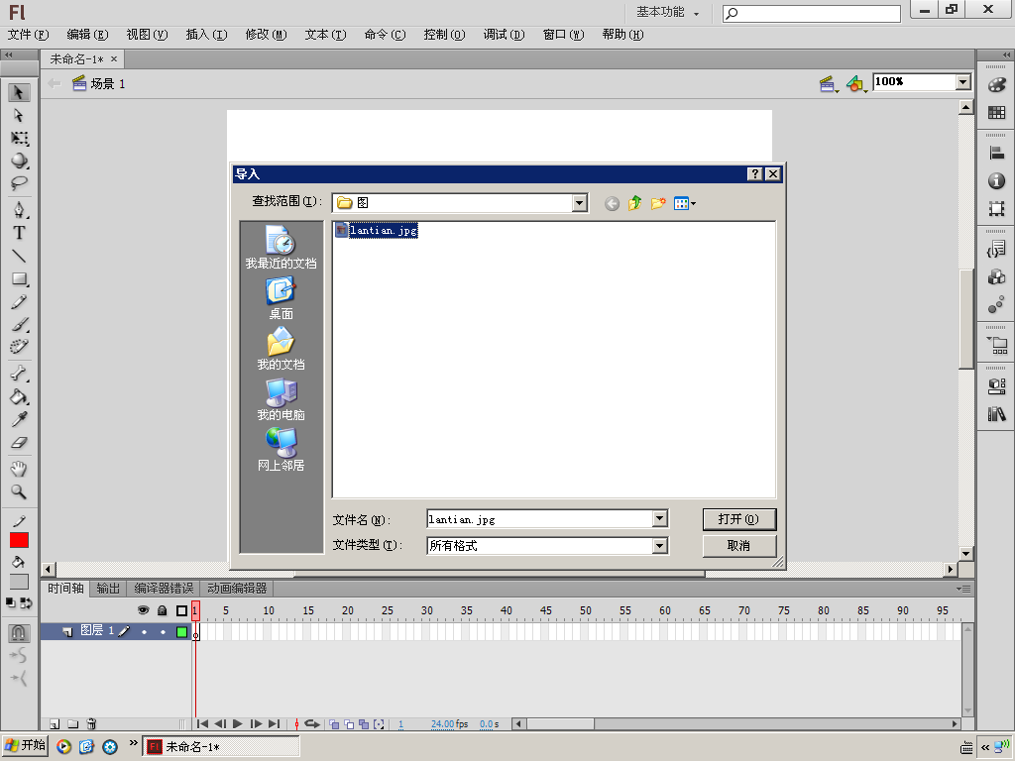This screenshot has width=1015, height=761.
Task: Open the Swatches panel icon
Action: click(997, 113)
